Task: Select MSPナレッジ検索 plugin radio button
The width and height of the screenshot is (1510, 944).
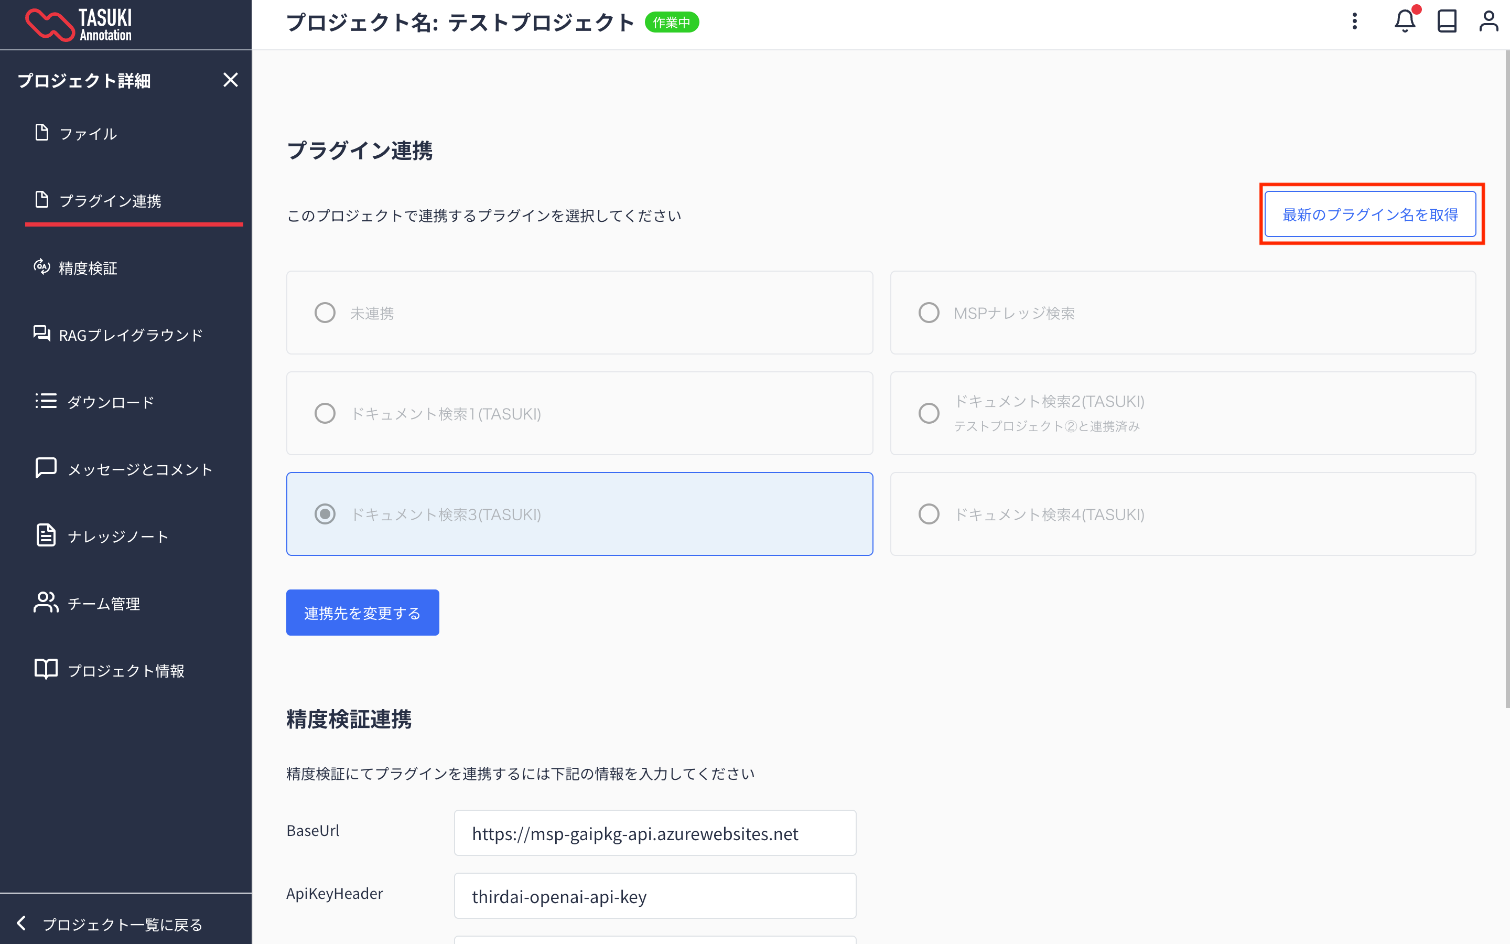Action: (929, 313)
